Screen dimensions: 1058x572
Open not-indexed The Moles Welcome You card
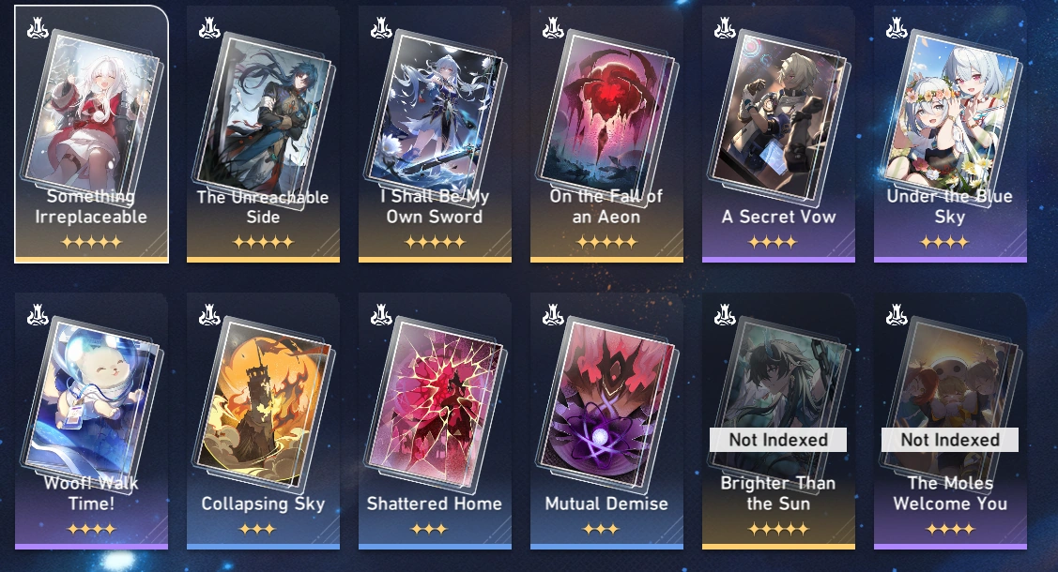coord(950,421)
